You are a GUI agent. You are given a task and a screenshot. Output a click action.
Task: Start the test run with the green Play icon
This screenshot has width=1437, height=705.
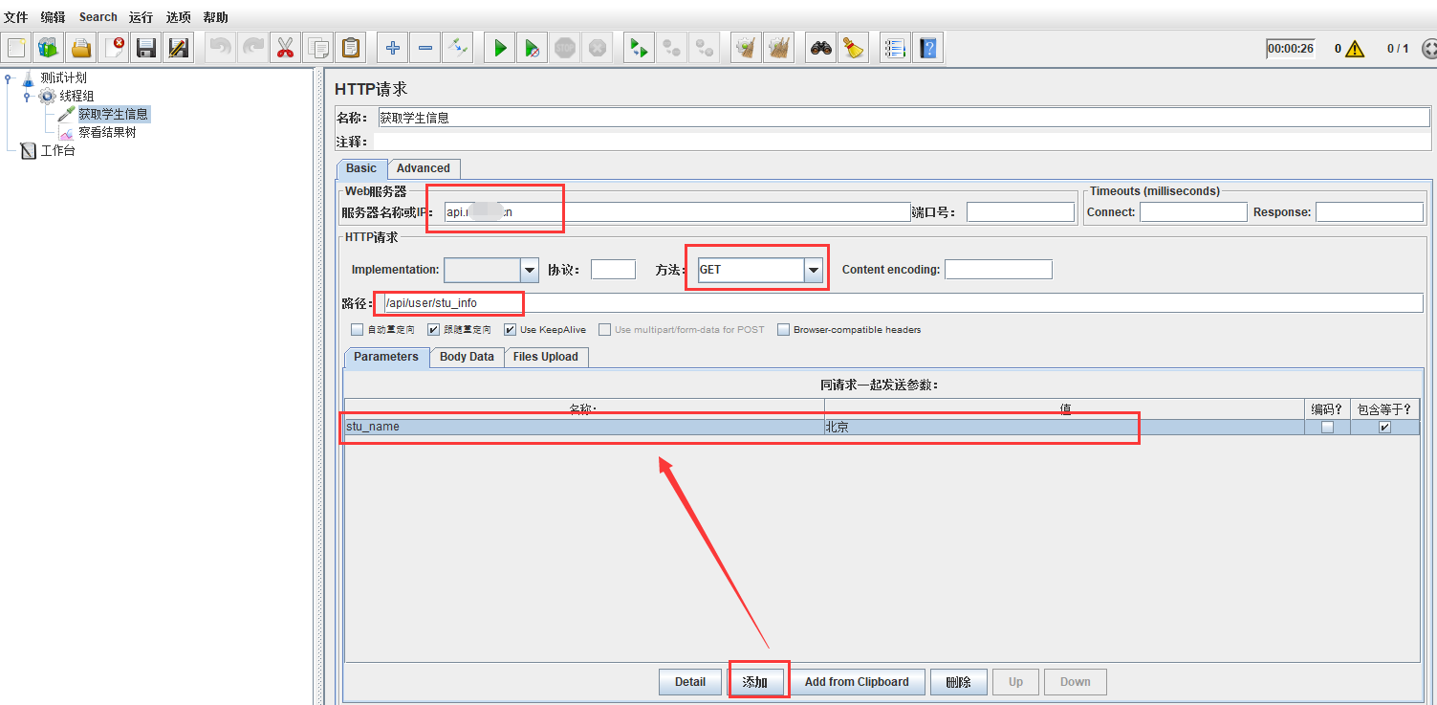499,47
